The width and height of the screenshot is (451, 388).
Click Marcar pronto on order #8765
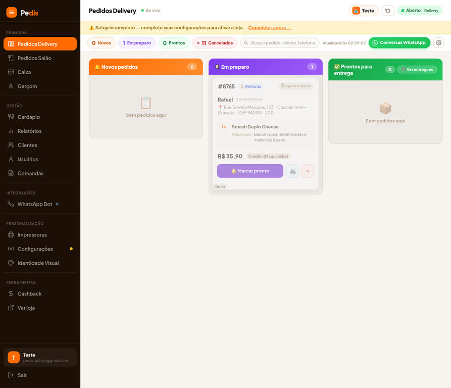(x=250, y=171)
